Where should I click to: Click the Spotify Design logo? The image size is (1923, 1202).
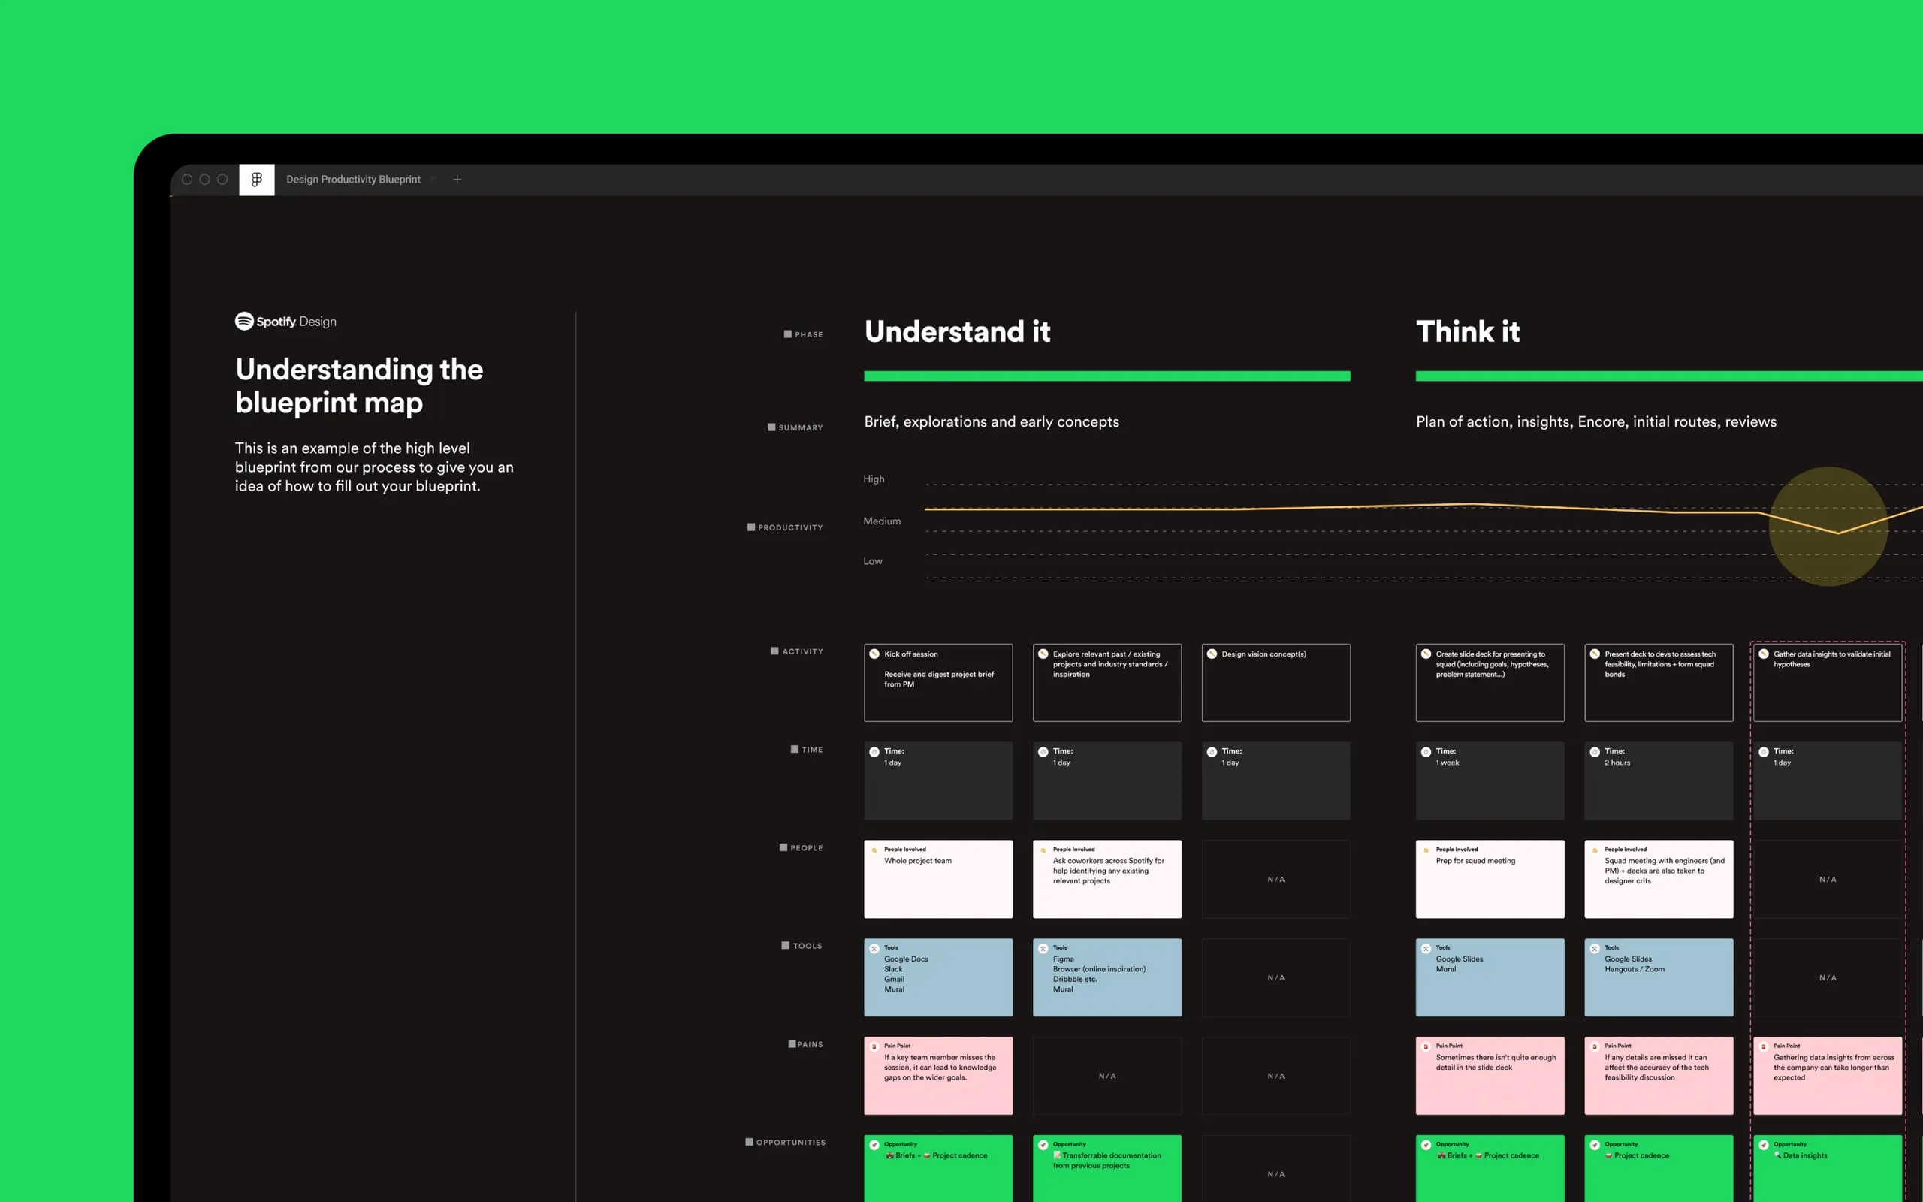pos(285,322)
